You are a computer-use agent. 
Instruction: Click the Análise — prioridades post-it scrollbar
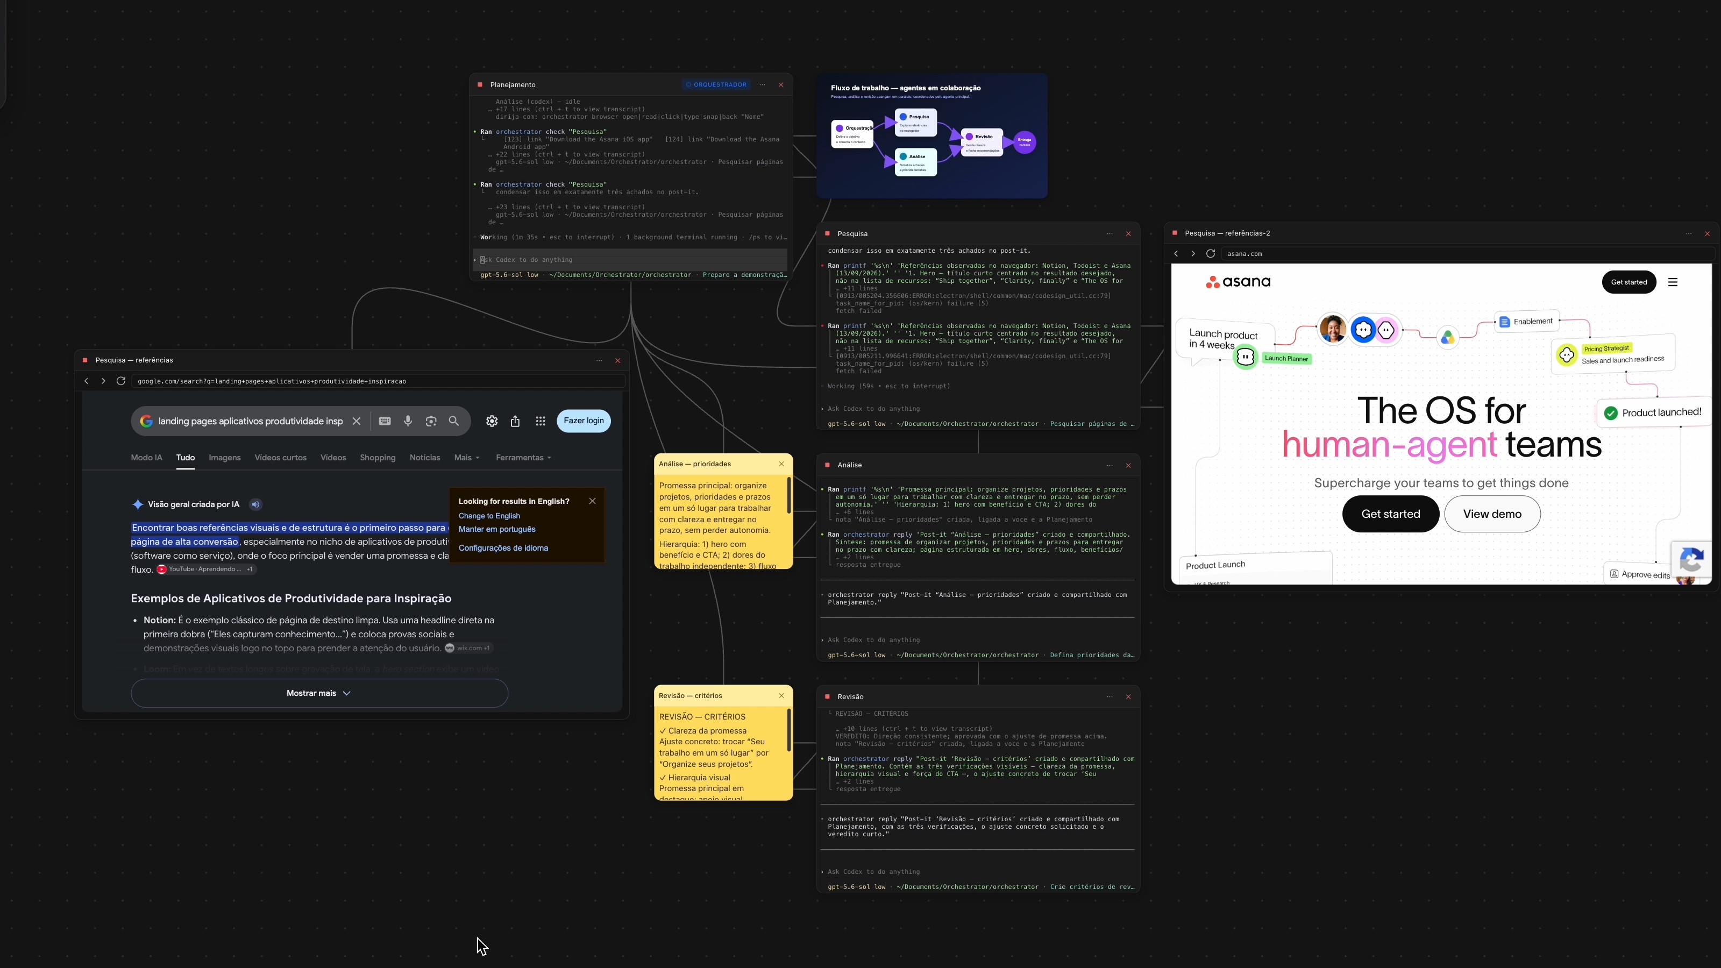789,495
